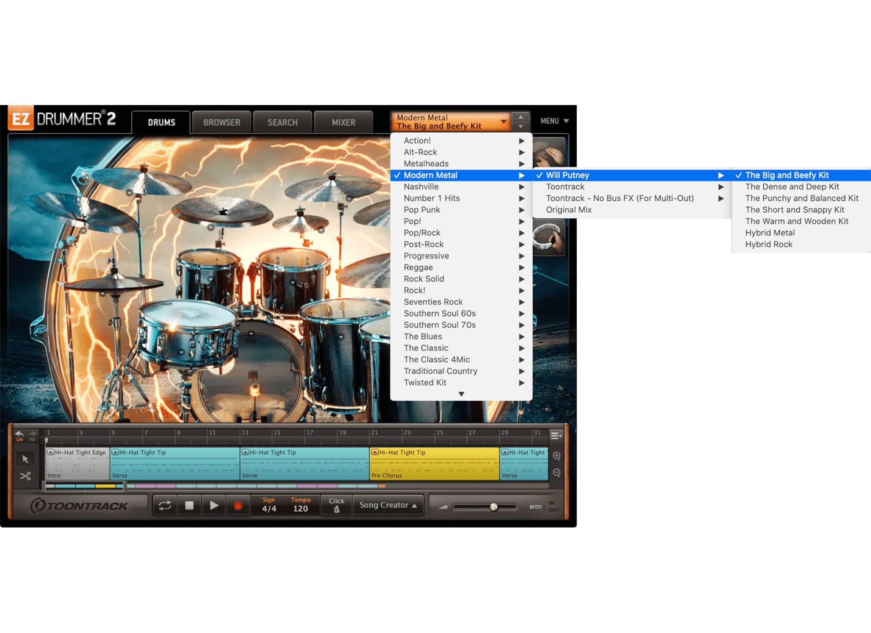Select the arrow pointer tool
The height and width of the screenshot is (633, 871).
(x=25, y=459)
